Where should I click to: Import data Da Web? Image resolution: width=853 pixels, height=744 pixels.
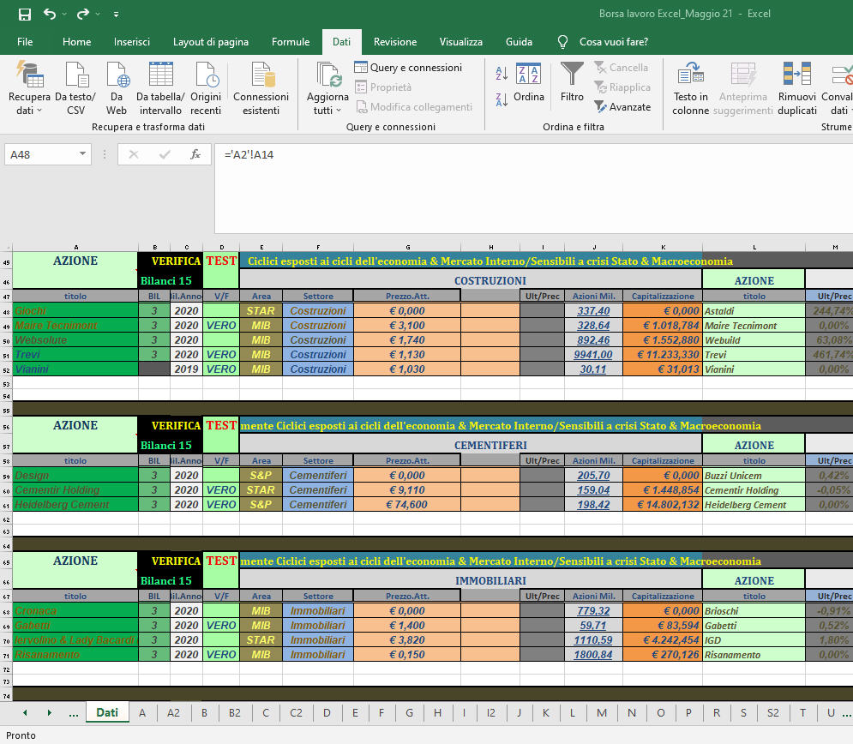pyautogui.click(x=117, y=88)
